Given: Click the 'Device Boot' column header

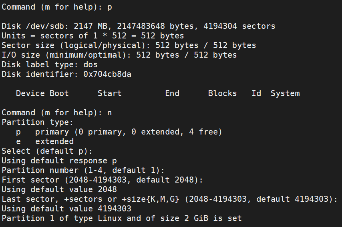Looking at the screenshot, I should [x=42, y=93].
